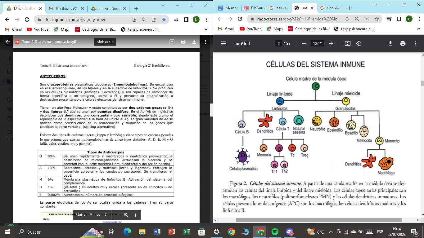Viewport: 424px width, 238px height.
Task: Open Spotify from the taskbar
Action: [x=275, y=232]
